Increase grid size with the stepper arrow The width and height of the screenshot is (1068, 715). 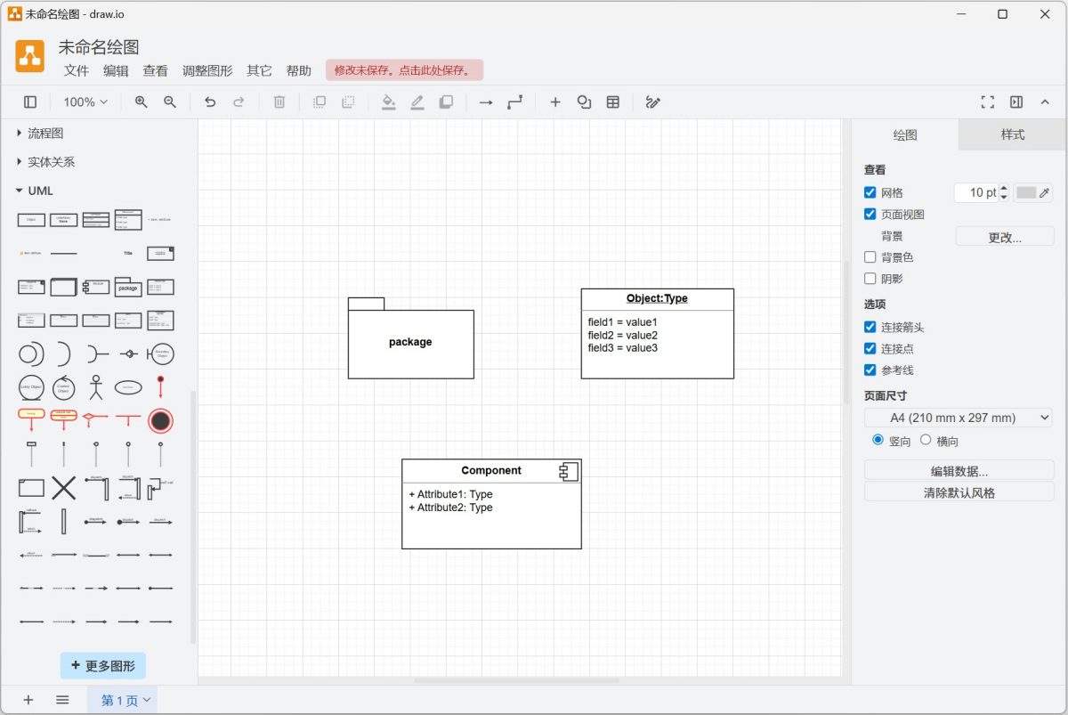tap(1005, 188)
